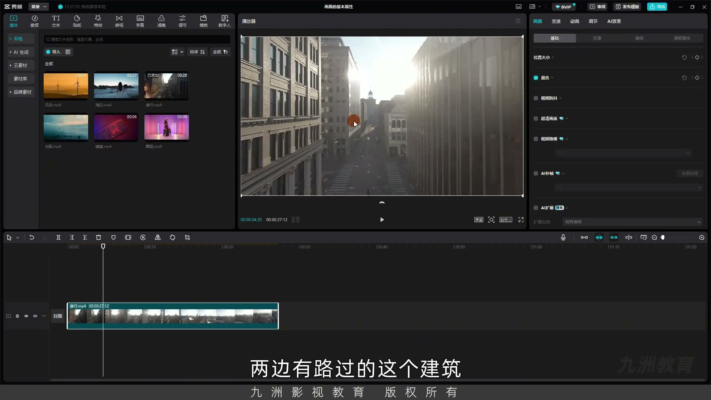Open the player panel hamburger menu
Viewport: 711px width, 400px height.
(x=518, y=21)
